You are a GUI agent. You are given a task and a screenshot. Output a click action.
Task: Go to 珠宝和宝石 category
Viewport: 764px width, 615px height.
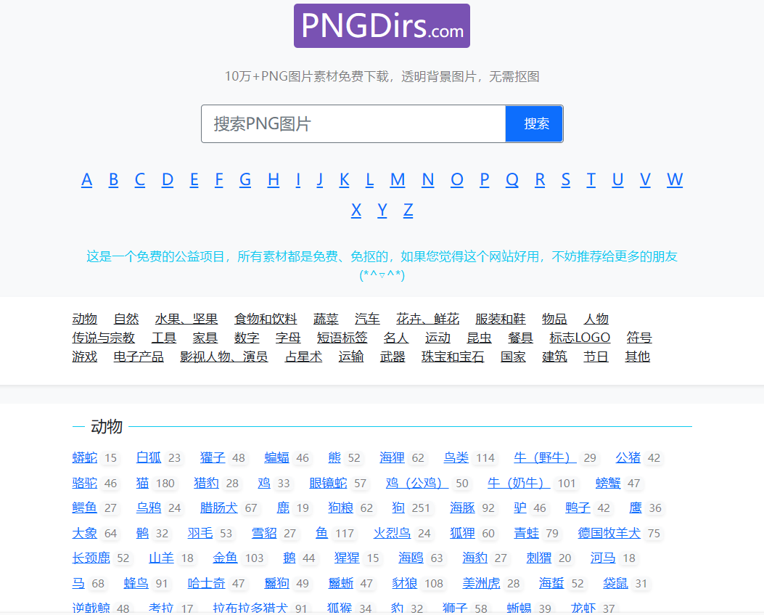453,357
